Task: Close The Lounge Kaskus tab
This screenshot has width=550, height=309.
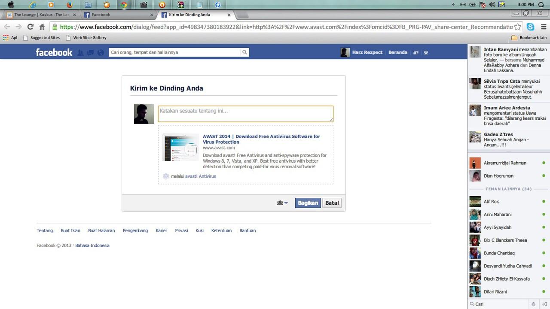Action: [x=74, y=15]
